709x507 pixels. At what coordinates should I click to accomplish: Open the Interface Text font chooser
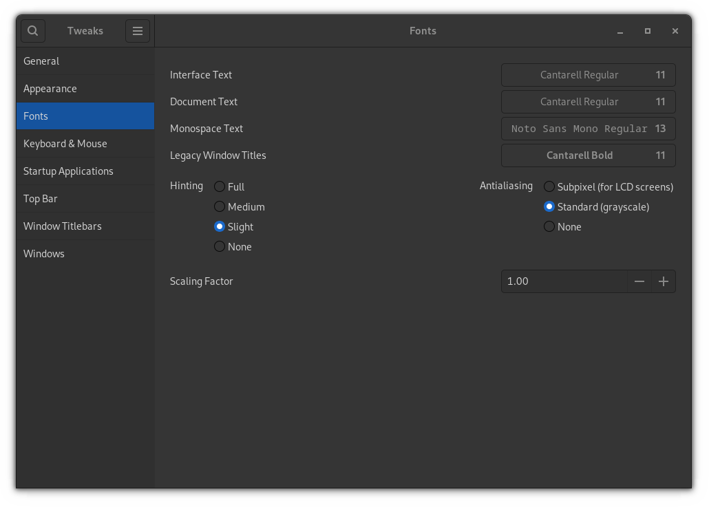click(588, 74)
